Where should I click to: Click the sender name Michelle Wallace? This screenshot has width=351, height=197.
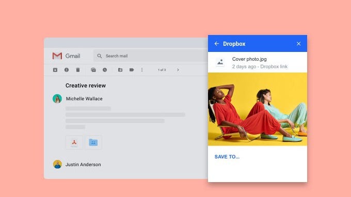[84, 99]
